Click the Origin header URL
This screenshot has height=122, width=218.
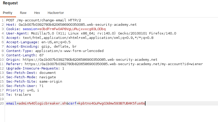pos(90,60)
